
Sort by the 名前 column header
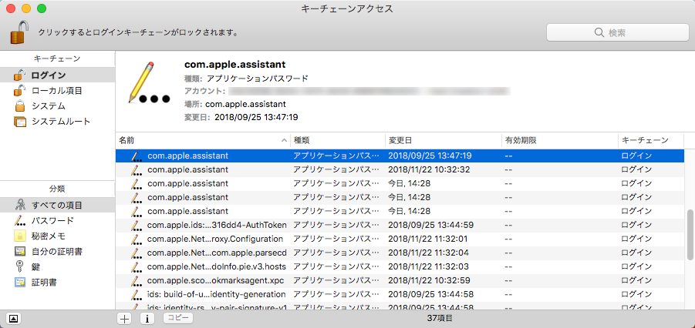[x=201, y=141]
